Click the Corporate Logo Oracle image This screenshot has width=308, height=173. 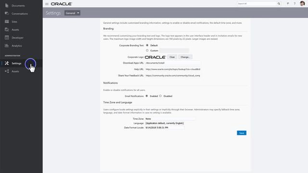point(155,57)
